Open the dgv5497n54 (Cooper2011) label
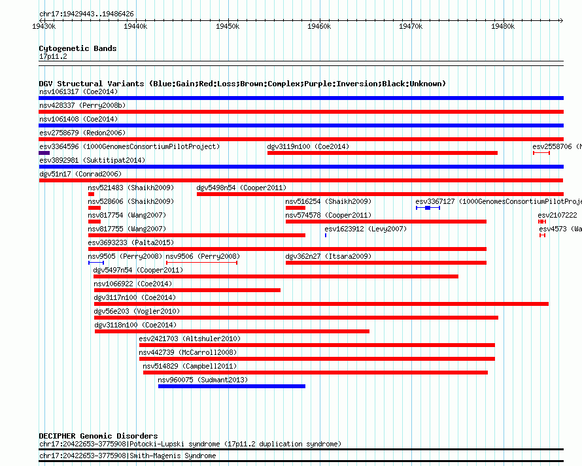Viewport: 582px width, 466px height. pyautogui.click(x=138, y=270)
